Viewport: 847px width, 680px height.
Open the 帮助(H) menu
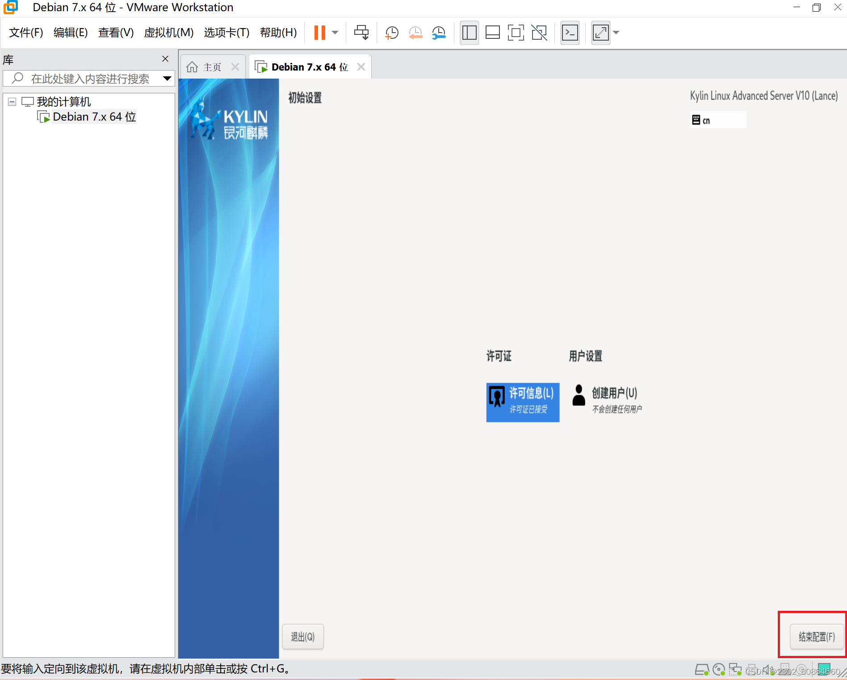click(x=278, y=33)
